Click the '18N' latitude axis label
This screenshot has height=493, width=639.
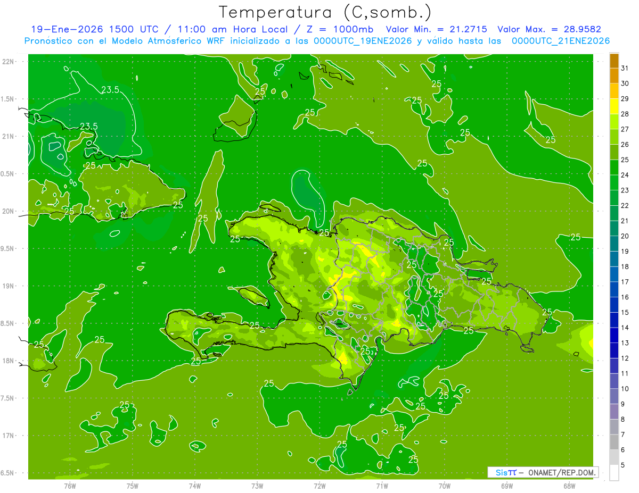(9, 361)
